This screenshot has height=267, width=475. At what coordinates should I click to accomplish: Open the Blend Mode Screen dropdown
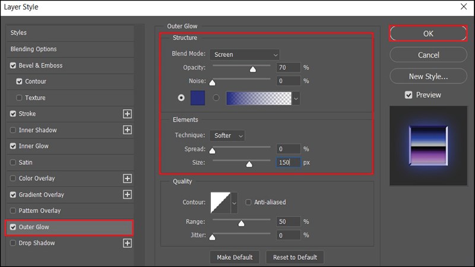pyautogui.click(x=245, y=55)
